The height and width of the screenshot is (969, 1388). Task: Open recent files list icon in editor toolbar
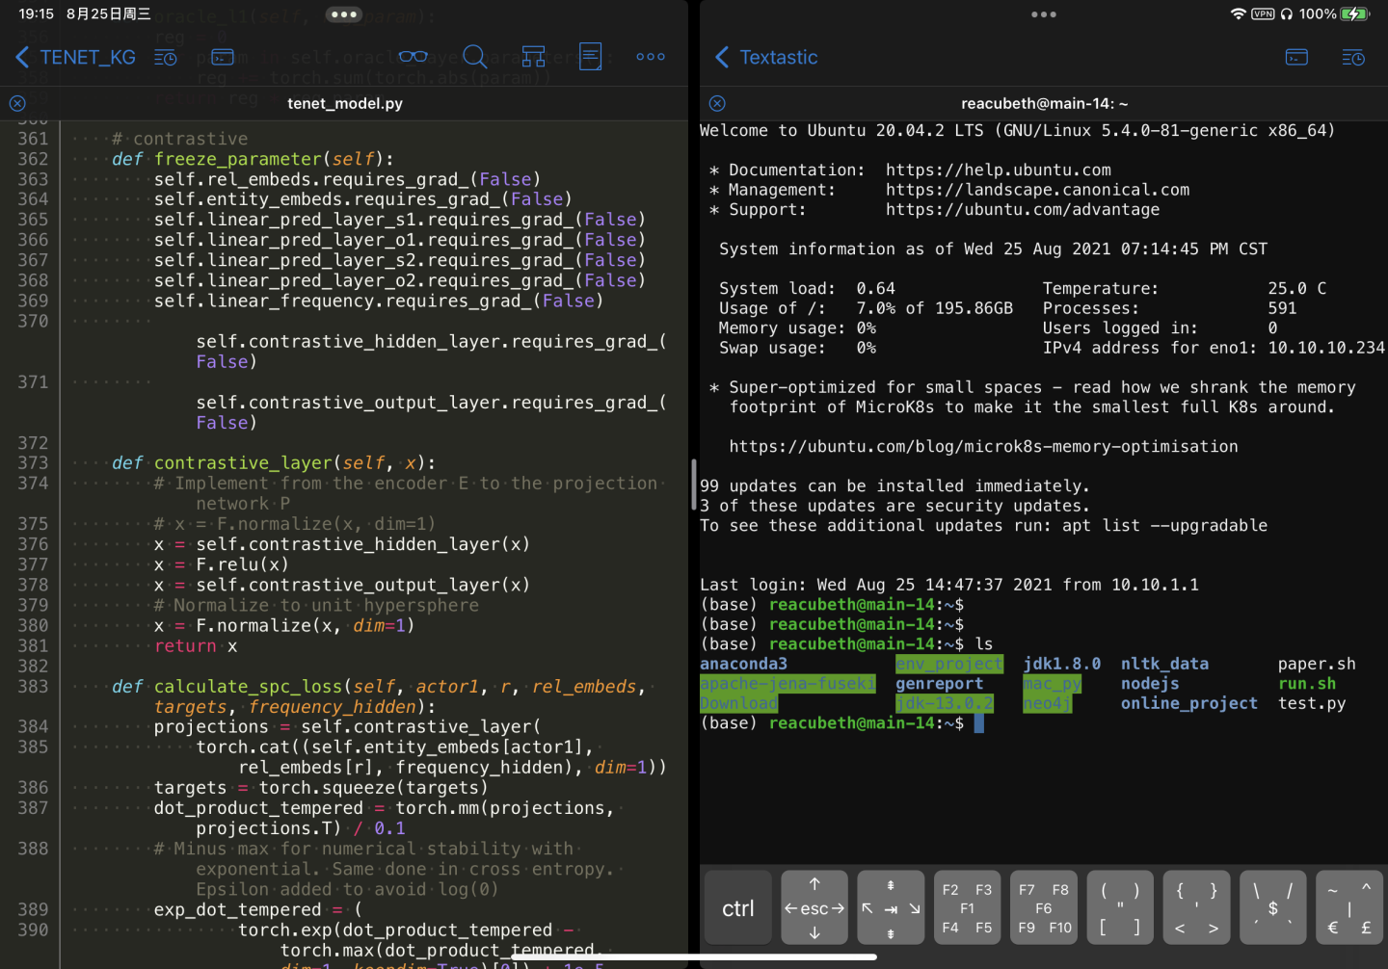tap(166, 58)
